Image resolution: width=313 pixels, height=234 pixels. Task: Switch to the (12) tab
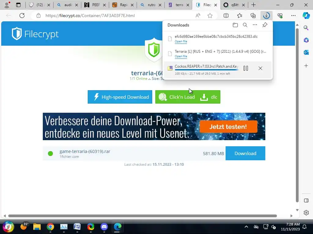(x=39, y=5)
